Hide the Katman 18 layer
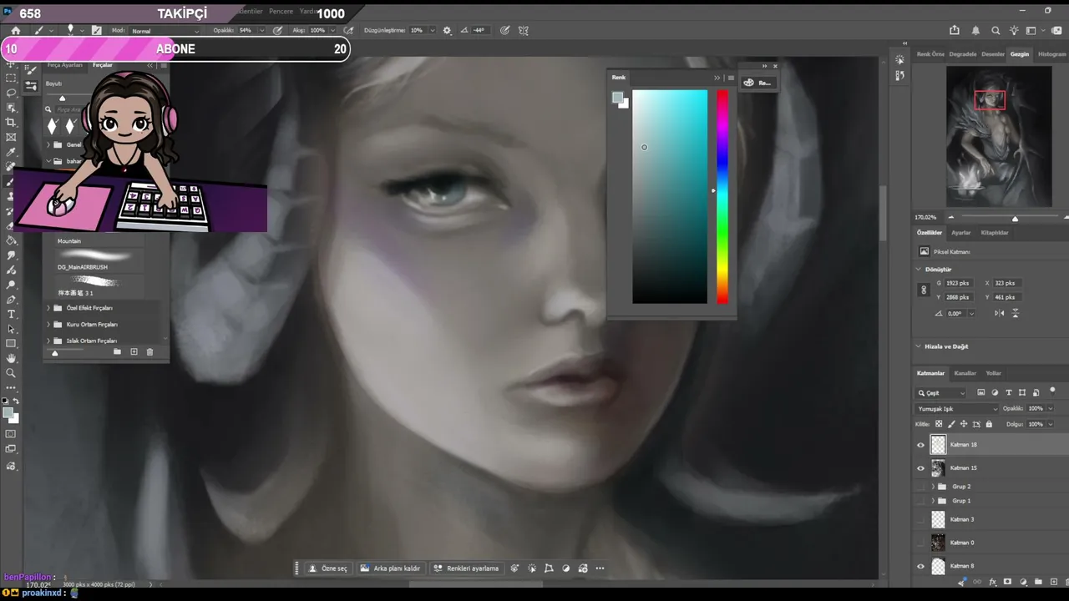Screen dimensions: 1069x601 click(x=921, y=445)
